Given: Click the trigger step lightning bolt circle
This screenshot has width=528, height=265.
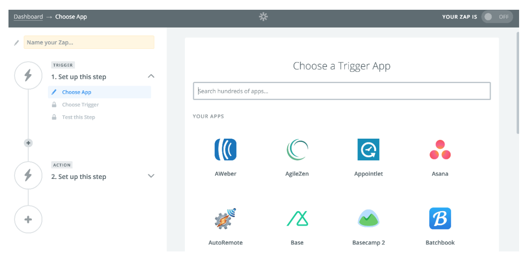Looking at the screenshot, I should tap(28, 76).
